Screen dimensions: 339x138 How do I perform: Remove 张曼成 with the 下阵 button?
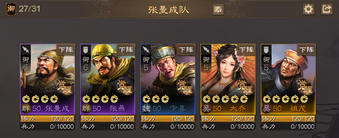pyautogui.click(x=66, y=50)
